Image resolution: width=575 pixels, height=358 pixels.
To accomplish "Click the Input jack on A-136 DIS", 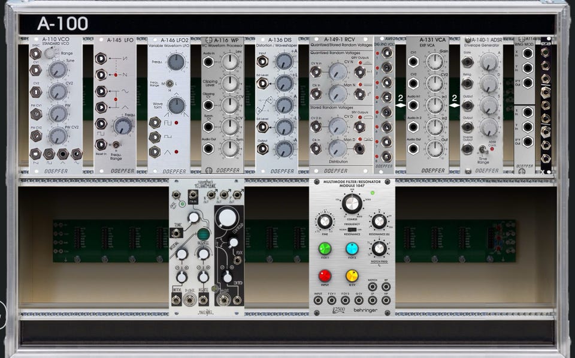I will (262, 61).
